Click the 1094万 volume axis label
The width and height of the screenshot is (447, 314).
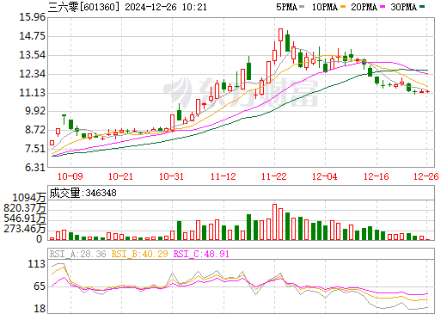pyautogui.click(x=29, y=198)
